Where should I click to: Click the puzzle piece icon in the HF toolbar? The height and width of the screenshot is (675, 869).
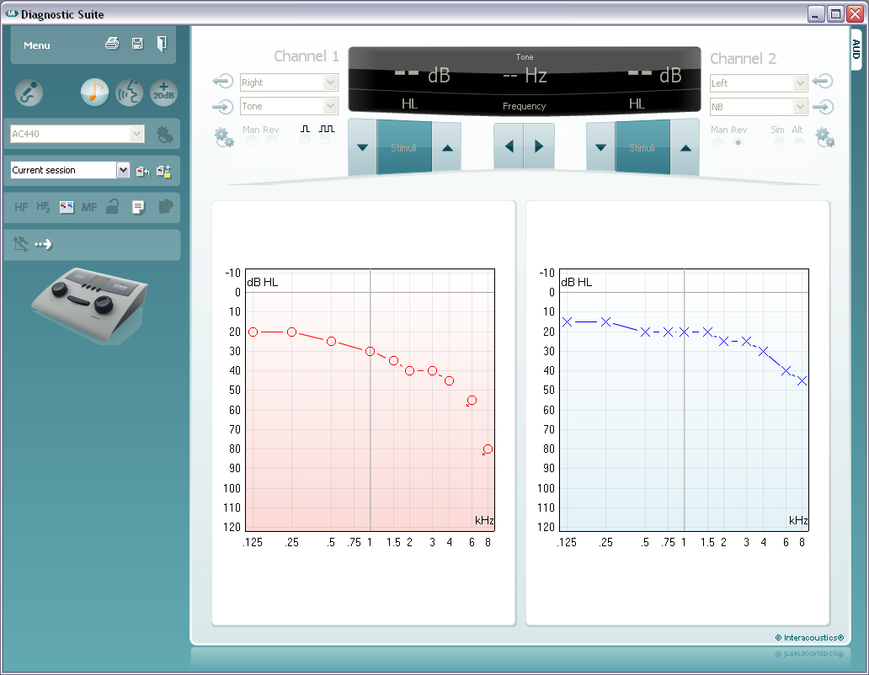pos(166,206)
